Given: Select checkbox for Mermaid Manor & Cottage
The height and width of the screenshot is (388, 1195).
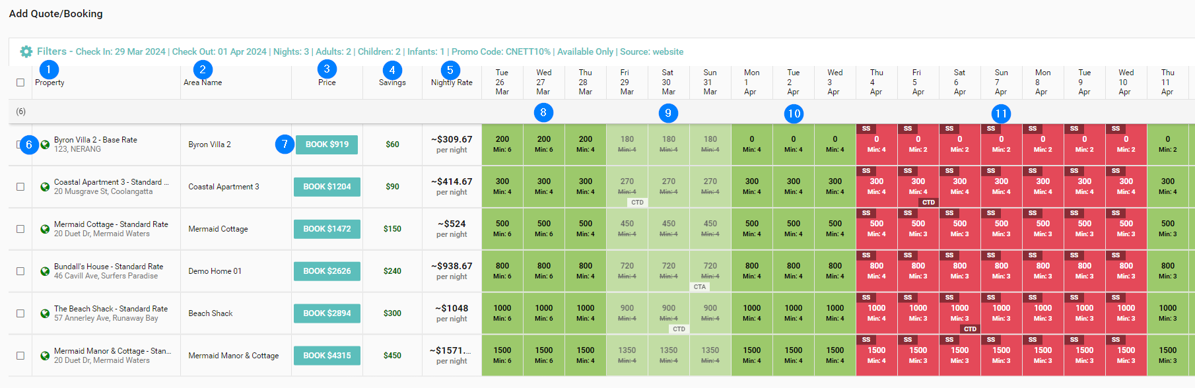Looking at the screenshot, I should click(20, 356).
